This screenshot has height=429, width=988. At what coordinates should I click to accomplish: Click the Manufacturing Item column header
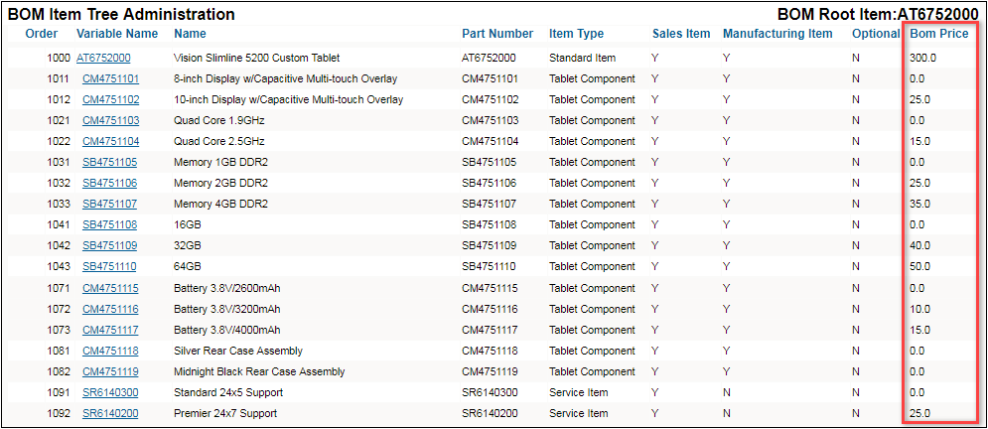[x=777, y=34]
